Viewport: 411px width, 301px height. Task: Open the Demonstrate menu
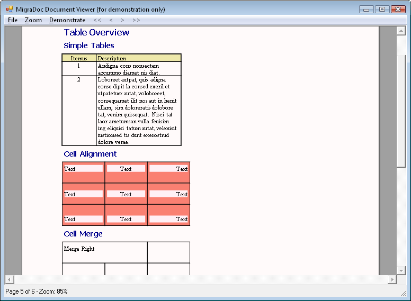(67, 20)
